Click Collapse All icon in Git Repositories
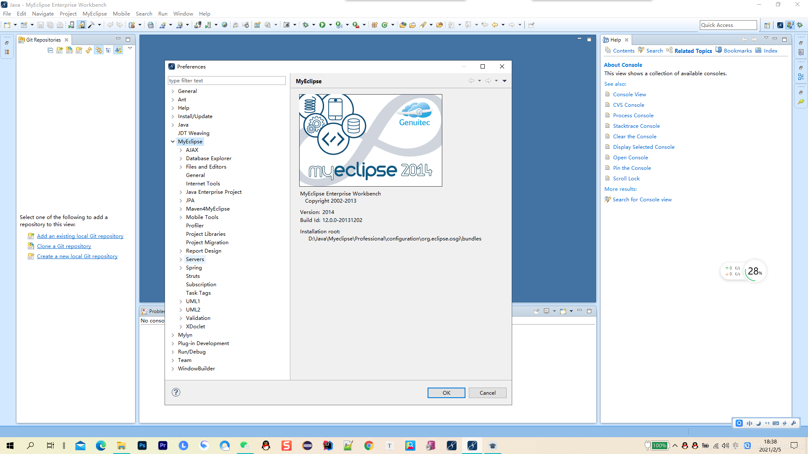This screenshot has height=454, width=808. (x=50, y=50)
